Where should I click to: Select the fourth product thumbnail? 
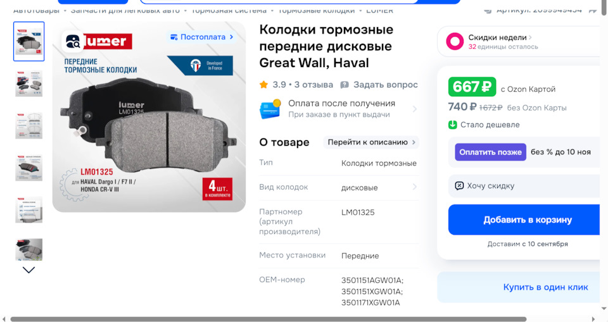[28, 168]
